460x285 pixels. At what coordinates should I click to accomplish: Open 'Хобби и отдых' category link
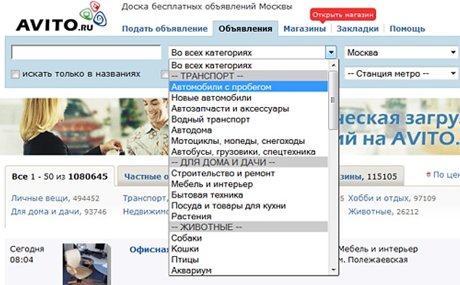click(x=378, y=198)
